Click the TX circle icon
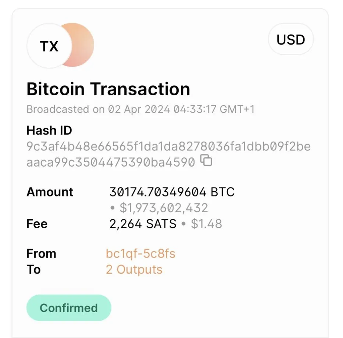Viewport: 343px width, 338px height. click(49, 46)
